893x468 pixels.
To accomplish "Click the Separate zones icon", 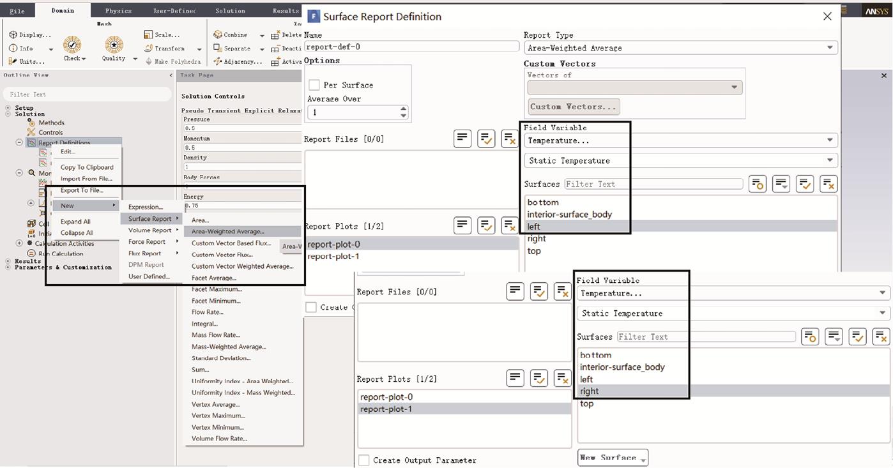I will pos(218,49).
